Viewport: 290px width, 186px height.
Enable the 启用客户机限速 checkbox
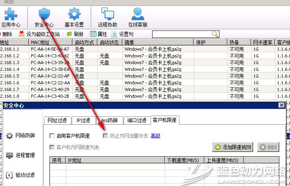[x=52, y=136]
